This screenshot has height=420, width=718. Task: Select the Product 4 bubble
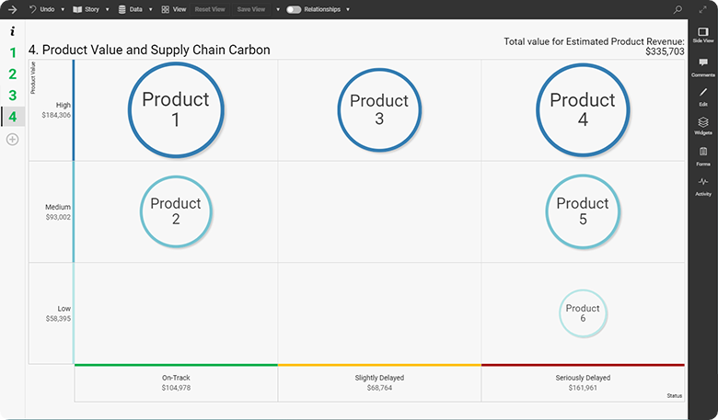[582, 110]
